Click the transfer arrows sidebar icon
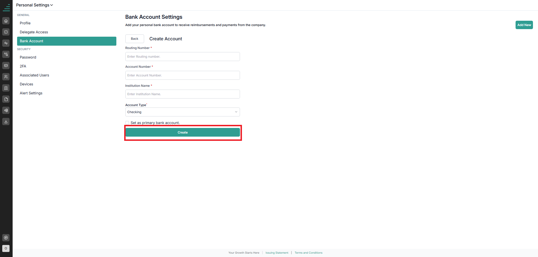The width and height of the screenshot is (538, 257). coord(6,43)
